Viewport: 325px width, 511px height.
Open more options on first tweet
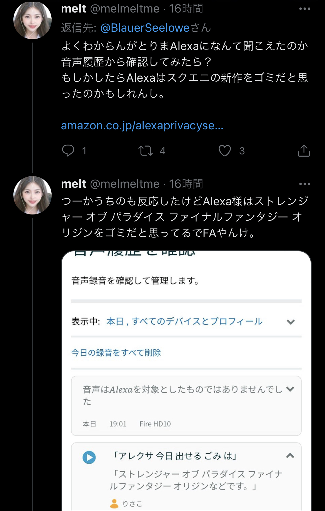pyautogui.click(x=304, y=9)
